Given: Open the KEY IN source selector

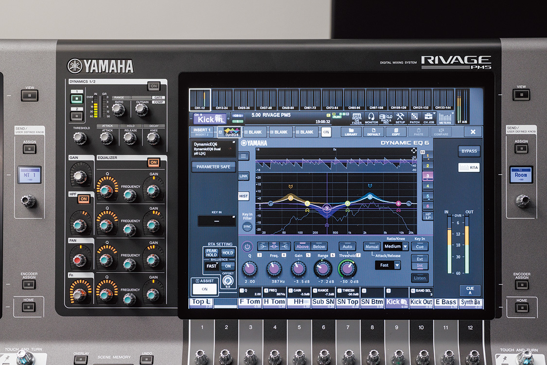Looking at the screenshot, I should (x=217, y=221).
